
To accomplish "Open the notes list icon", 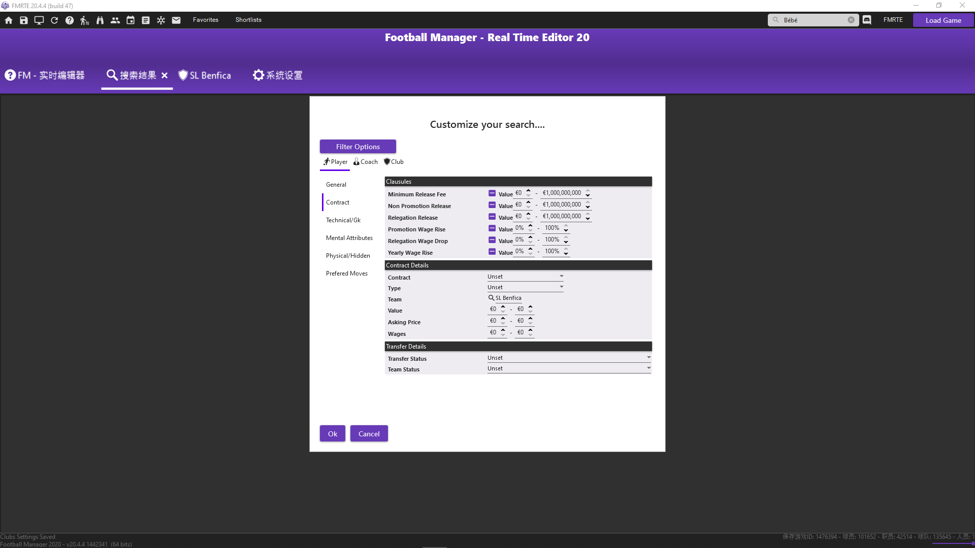I will coord(146,20).
